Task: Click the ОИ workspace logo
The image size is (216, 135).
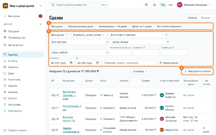Action: 5,6
